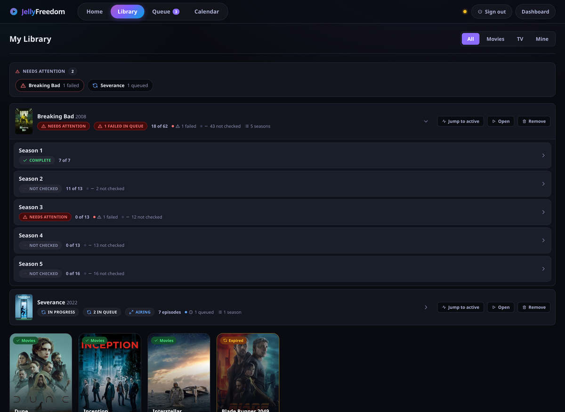Expand Season 2 row chevron
Image resolution: width=565 pixels, height=412 pixels.
pos(543,184)
